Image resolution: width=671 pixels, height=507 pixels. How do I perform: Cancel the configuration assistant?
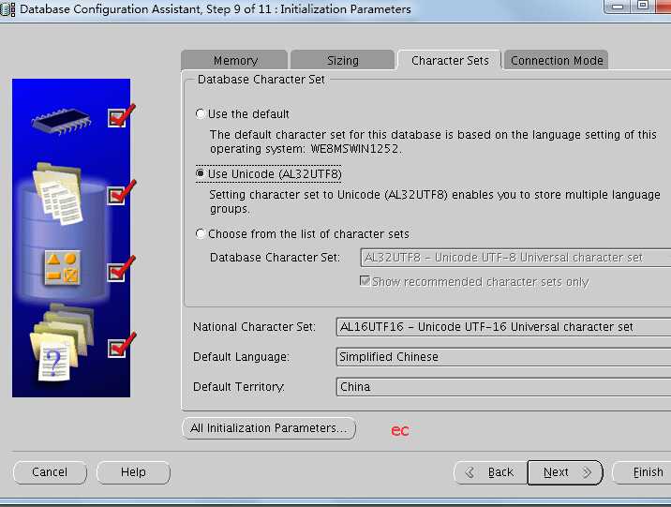point(50,472)
